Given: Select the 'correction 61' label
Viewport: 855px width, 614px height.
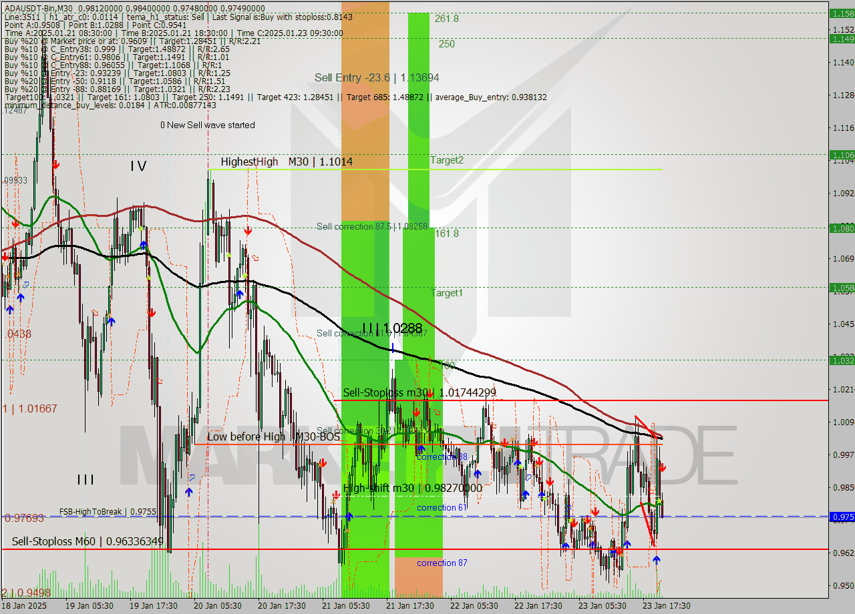Looking at the screenshot, I should (442, 508).
